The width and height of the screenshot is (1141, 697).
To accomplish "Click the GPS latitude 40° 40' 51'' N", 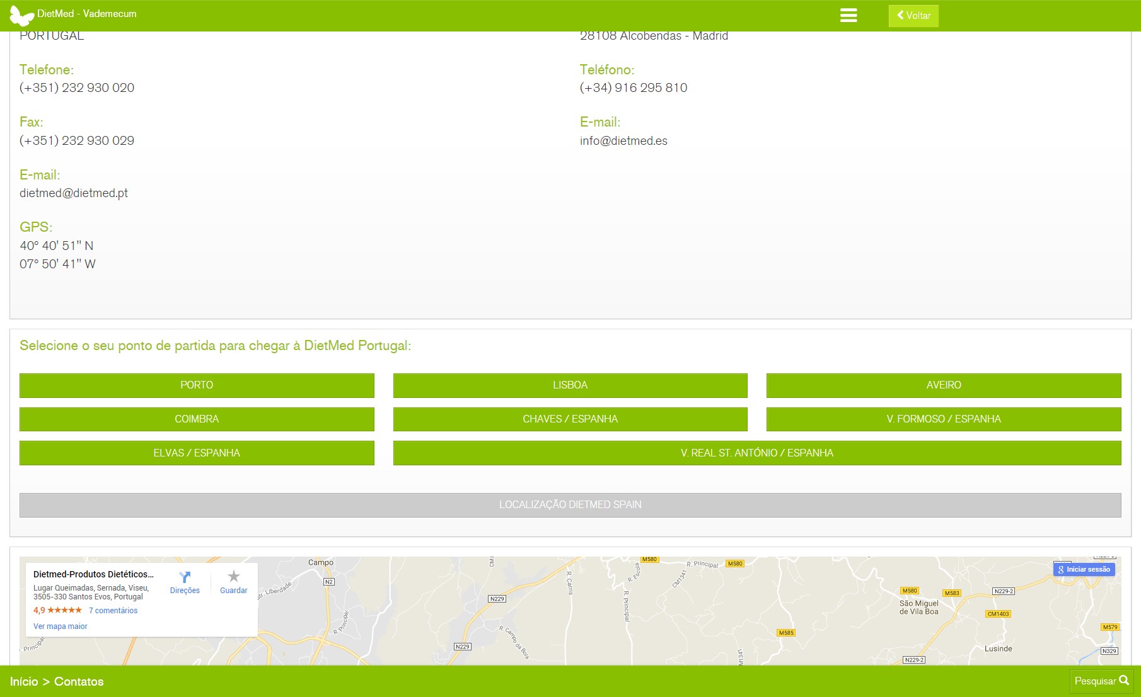I will (57, 246).
